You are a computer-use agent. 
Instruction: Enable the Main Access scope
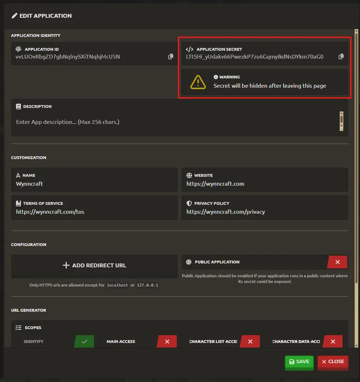point(167,341)
